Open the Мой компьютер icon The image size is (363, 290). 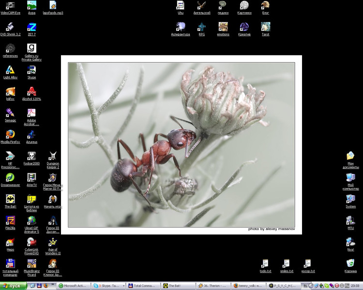[350, 182]
